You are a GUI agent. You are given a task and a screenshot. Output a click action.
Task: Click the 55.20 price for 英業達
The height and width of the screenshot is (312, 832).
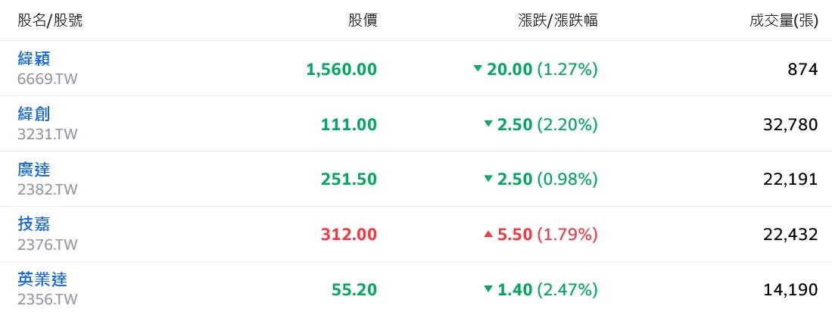click(x=354, y=290)
